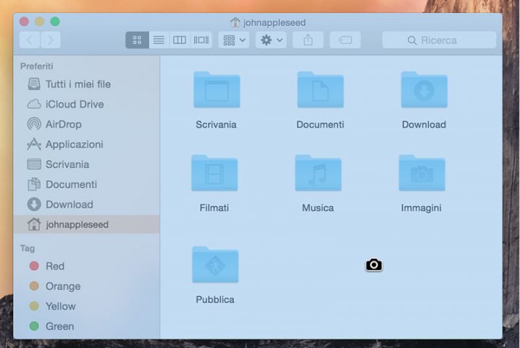520x348 pixels.
Task: Click the Edit Tags toolbar button
Action: 345,40
